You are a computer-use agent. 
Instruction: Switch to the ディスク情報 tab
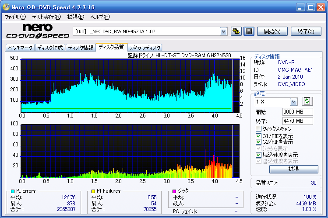click(81, 48)
